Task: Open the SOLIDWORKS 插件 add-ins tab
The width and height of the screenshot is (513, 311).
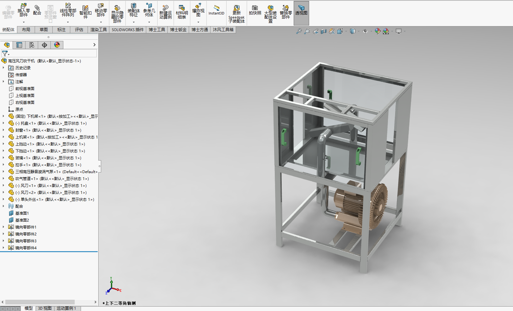Action: point(128,30)
